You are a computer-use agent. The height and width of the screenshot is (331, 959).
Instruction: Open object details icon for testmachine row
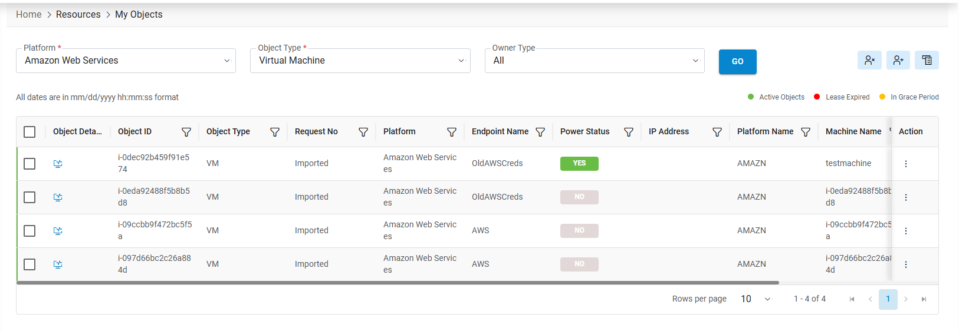tap(58, 164)
